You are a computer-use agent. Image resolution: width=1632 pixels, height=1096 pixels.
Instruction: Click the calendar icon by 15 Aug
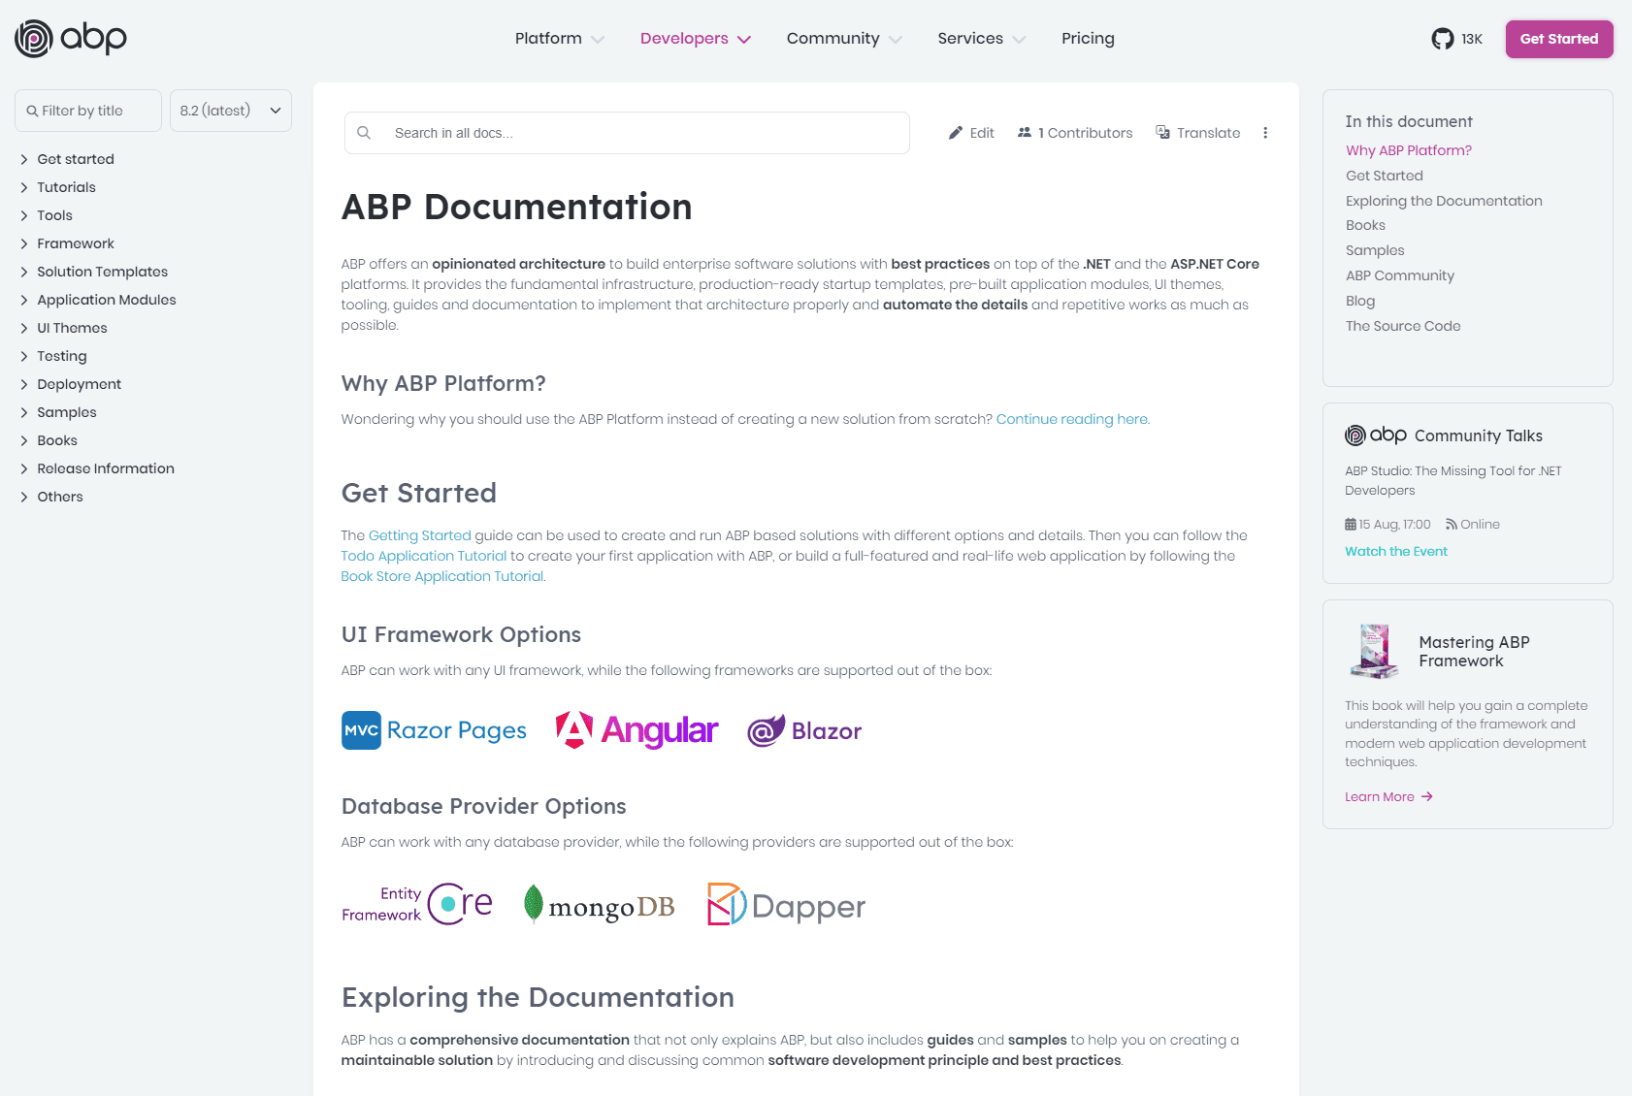click(x=1351, y=525)
